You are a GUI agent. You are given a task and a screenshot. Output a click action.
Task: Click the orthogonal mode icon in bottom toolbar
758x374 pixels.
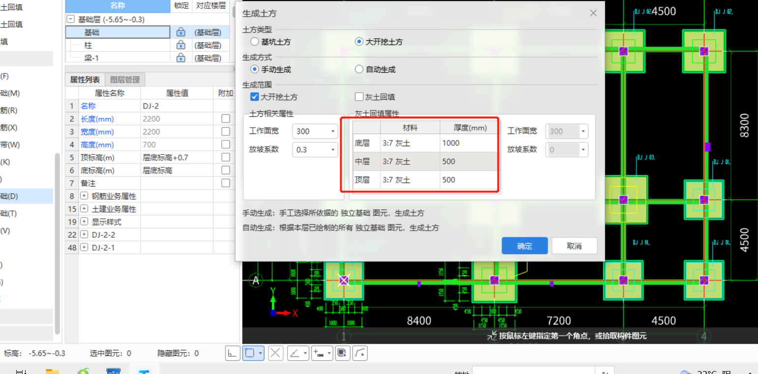click(x=233, y=353)
